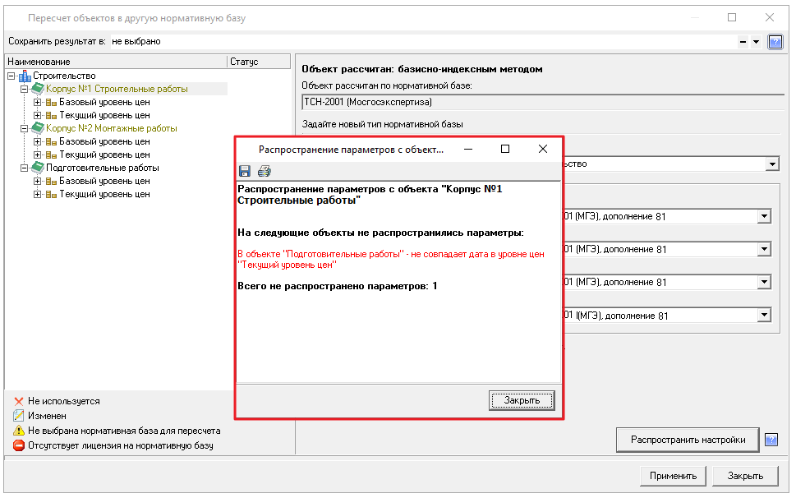
Task: Expand Текущий уровень цен under Корпус №2
Action: click(37, 154)
